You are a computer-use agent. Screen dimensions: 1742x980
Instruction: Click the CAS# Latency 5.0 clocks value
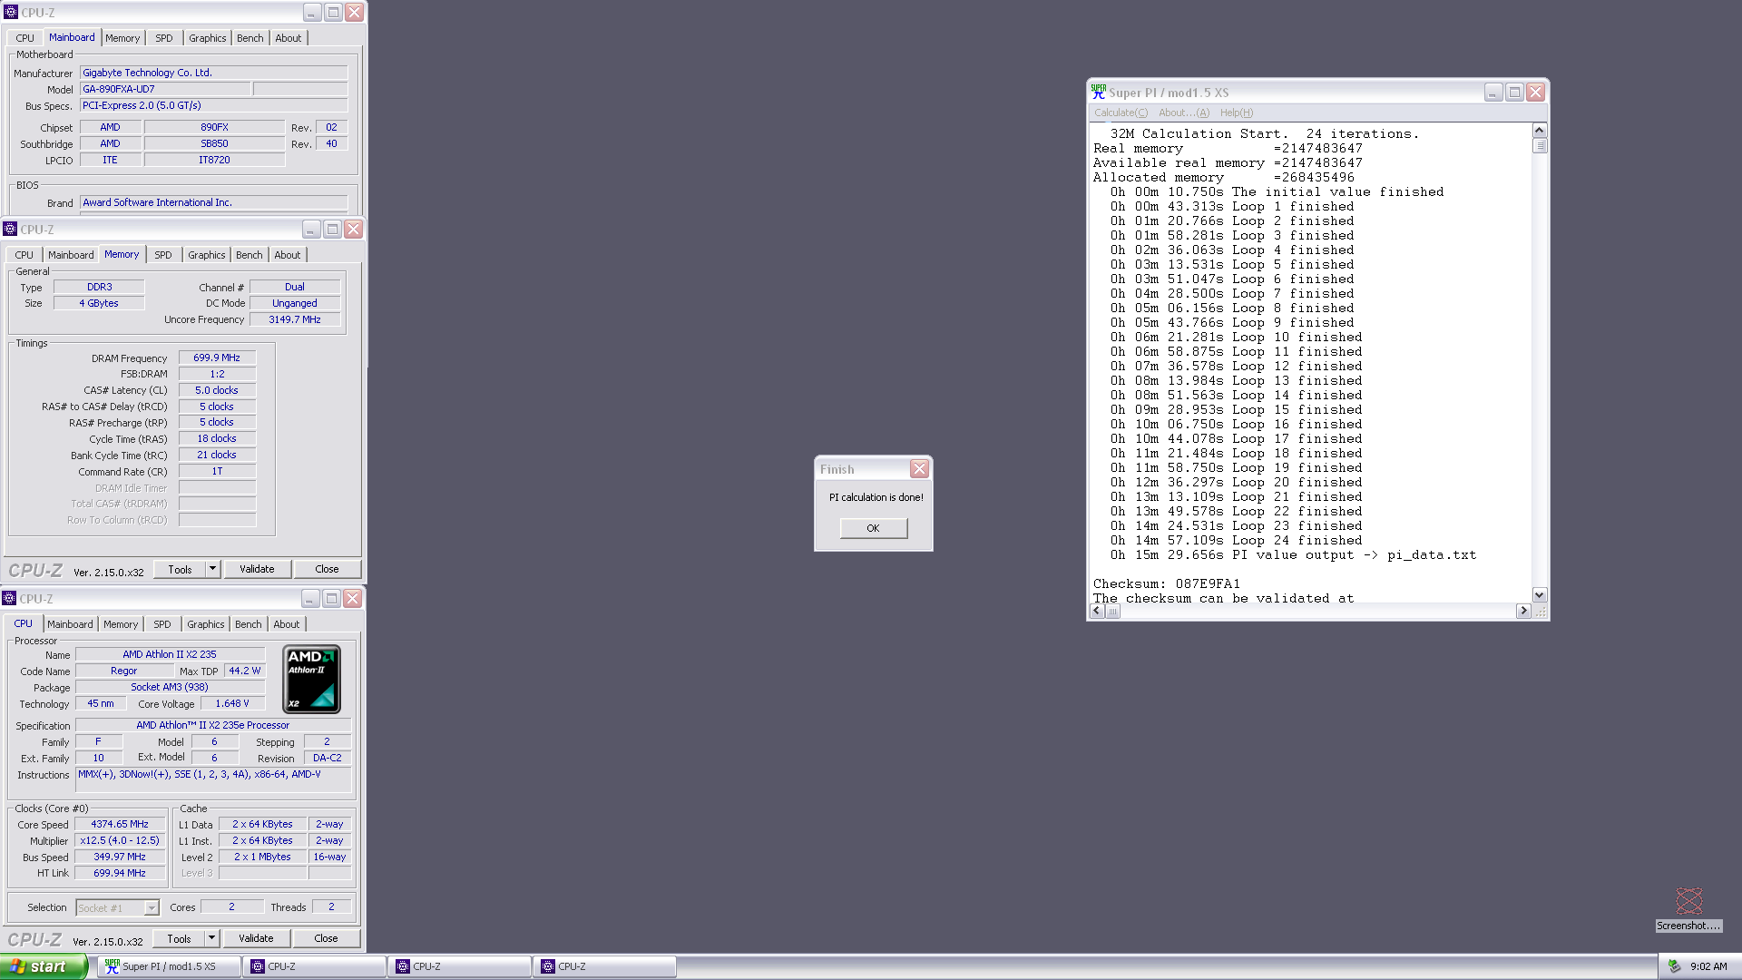pos(217,390)
